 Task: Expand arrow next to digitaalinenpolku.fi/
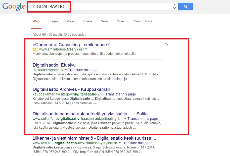[x=66, y=70]
